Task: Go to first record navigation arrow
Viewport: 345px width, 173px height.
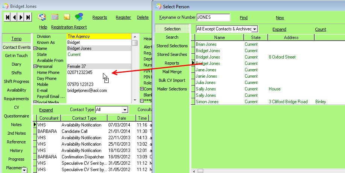Action: coord(8,17)
